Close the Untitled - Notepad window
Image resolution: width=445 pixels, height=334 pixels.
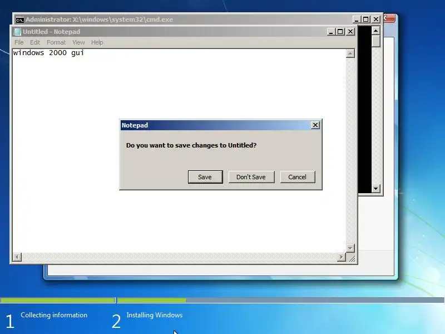pos(350,32)
